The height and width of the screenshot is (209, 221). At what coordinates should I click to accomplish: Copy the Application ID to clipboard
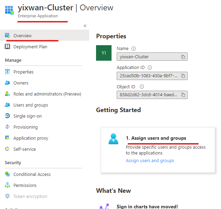(183, 76)
